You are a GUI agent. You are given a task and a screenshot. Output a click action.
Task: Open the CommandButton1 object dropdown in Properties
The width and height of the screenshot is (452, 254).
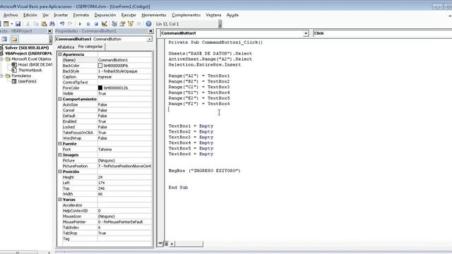pyautogui.click(x=149, y=40)
